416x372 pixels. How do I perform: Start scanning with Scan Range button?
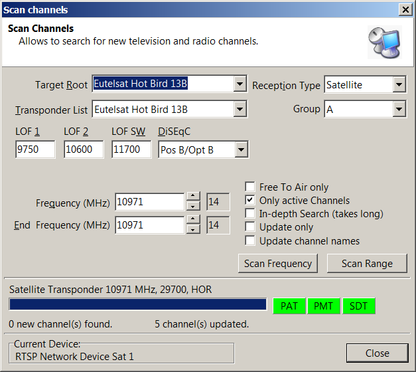pos(367,263)
